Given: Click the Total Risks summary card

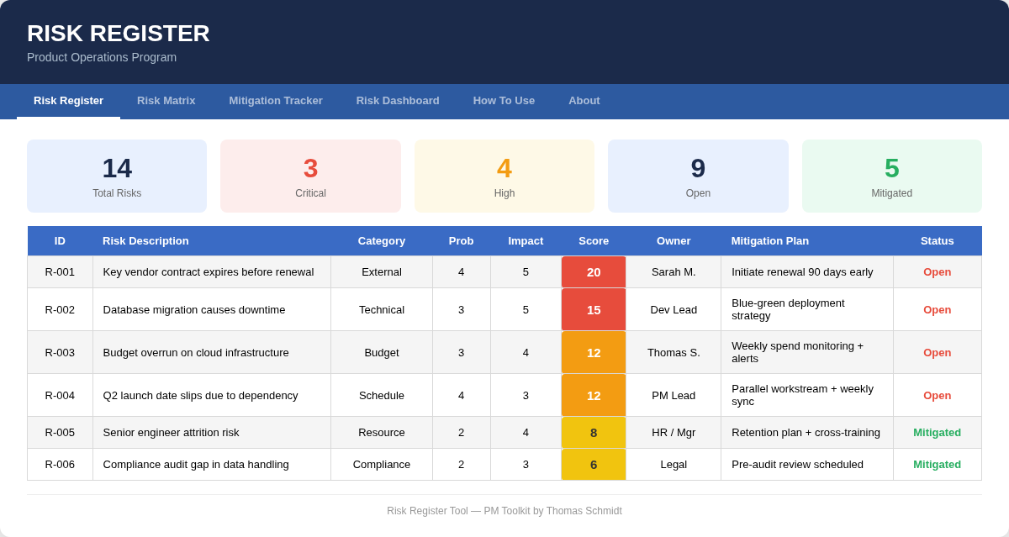Looking at the screenshot, I should (117, 176).
